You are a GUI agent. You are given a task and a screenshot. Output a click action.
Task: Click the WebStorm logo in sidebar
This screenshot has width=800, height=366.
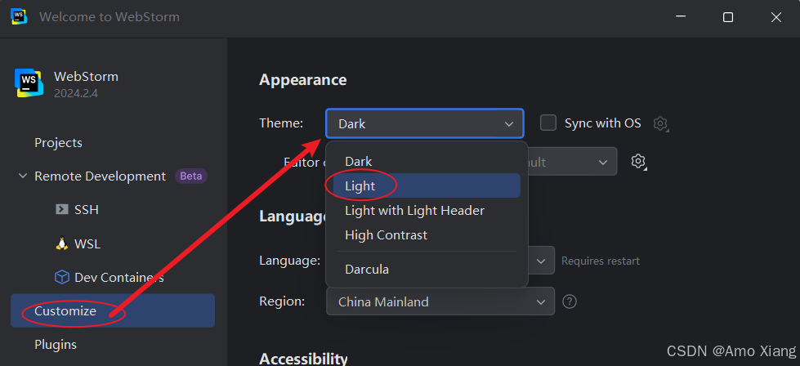point(29,83)
